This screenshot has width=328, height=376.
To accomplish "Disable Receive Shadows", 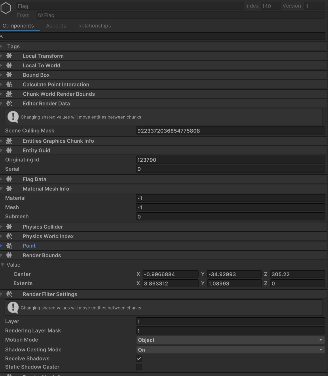I will click(139, 358).
